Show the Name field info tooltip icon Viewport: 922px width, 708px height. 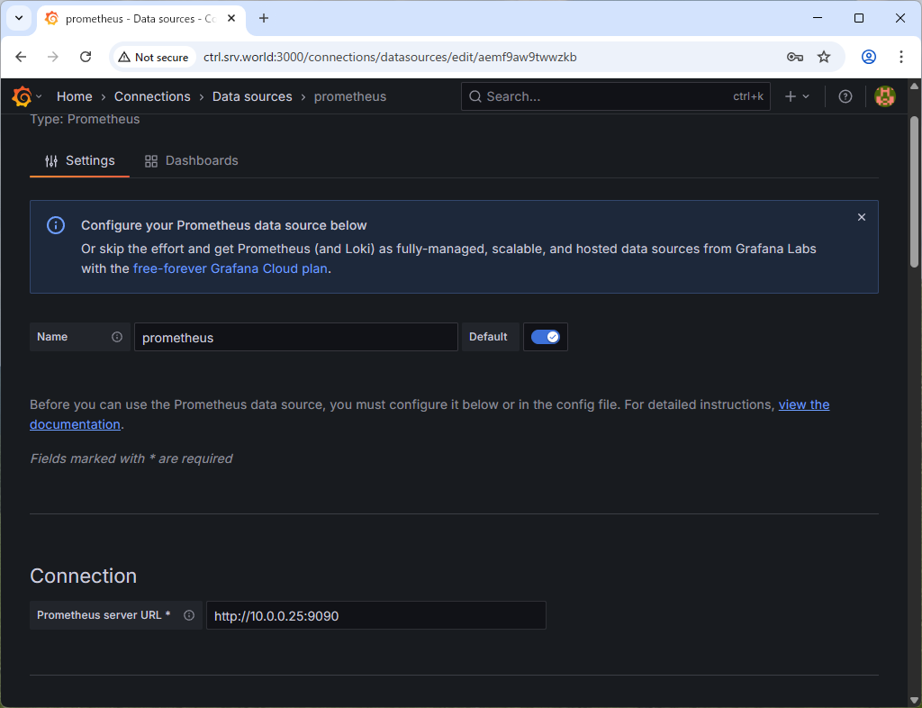[x=117, y=337]
